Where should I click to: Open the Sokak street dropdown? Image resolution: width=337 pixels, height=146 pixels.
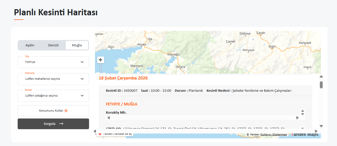[x=53, y=96]
